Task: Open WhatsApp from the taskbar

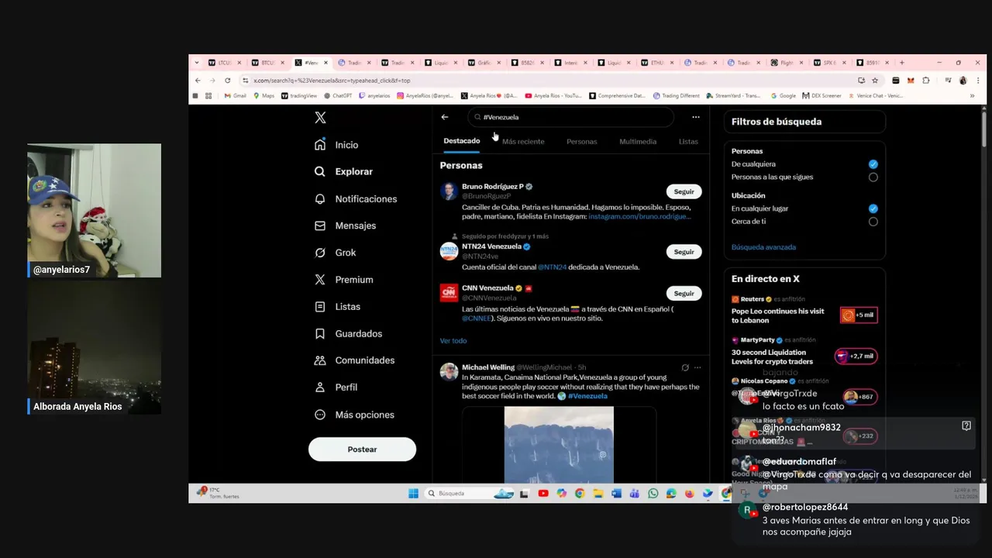Action: [x=653, y=494]
